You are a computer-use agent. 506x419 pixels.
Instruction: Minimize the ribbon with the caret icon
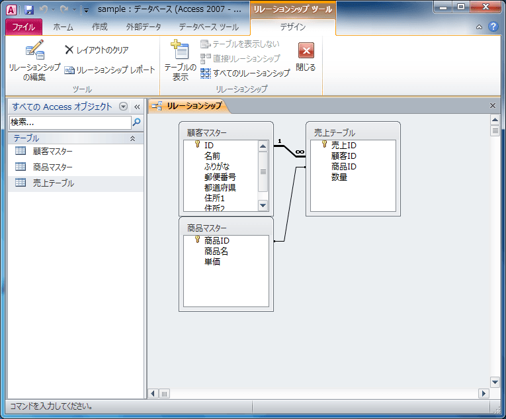point(480,27)
